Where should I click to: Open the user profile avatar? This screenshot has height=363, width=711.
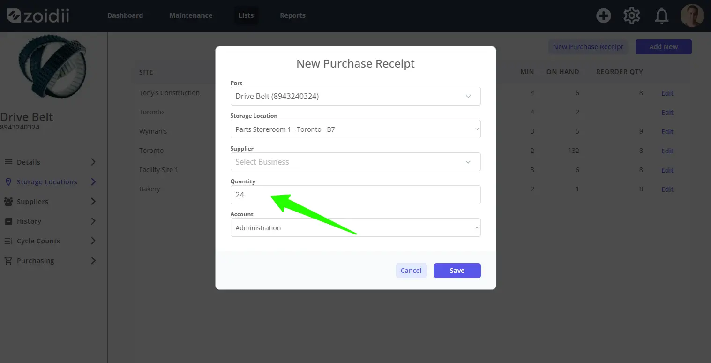click(692, 15)
